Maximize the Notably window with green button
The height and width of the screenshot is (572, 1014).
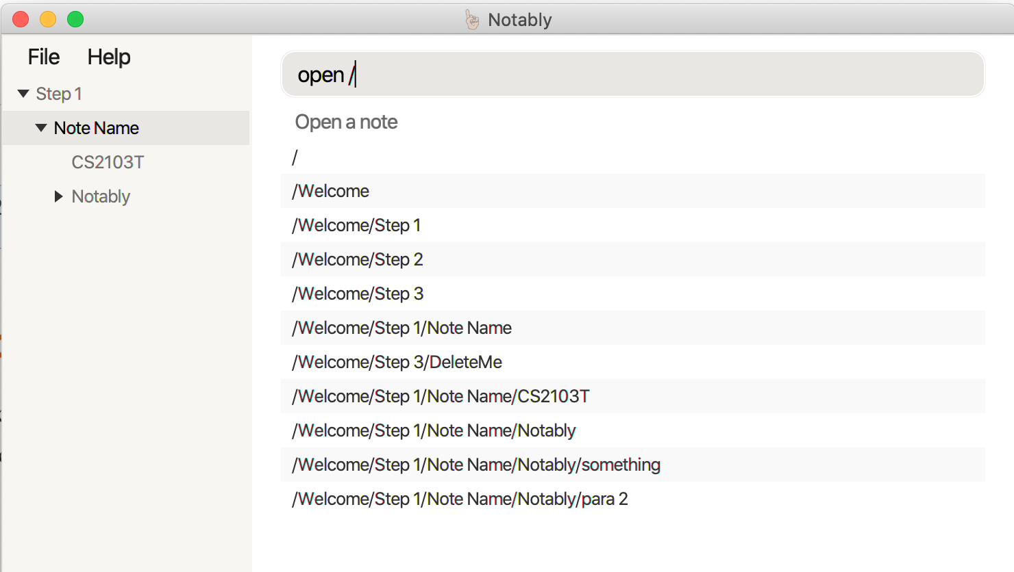click(x=75, y=19)
